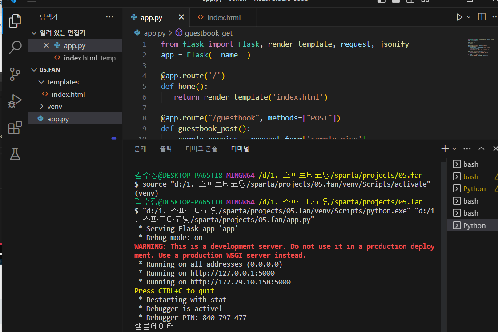Click http://127.0.0.1:5000 link in terminal
Image resolution: width=498 pixels, height=332 pixels.
[x=233, y=273]
